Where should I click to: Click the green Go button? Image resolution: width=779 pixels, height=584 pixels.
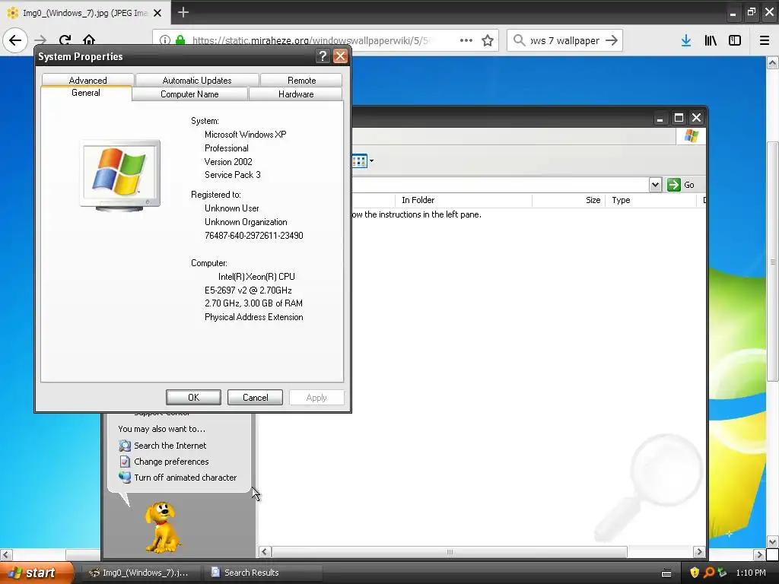pyautogui.click(x=681, y=185)
